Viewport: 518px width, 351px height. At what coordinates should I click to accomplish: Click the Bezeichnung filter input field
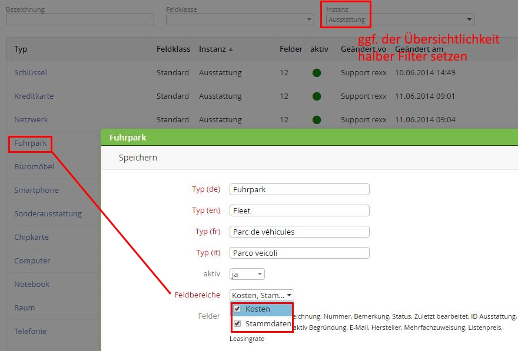pyautogui.click(x=80, y=19)
